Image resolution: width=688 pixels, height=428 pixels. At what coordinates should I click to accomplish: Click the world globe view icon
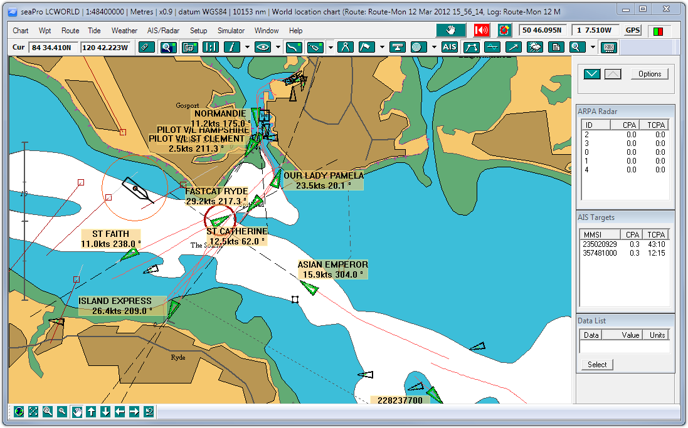tap(19, 411)
